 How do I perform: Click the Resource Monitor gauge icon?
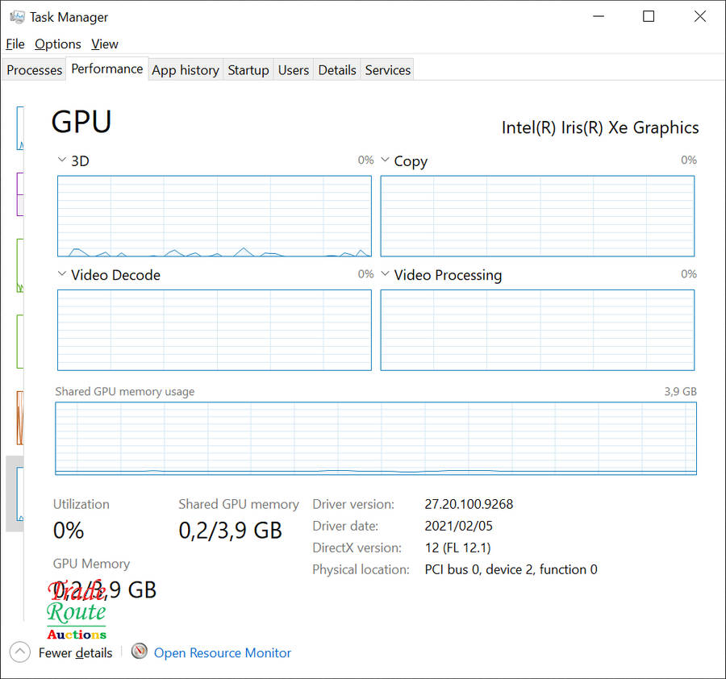140,652
